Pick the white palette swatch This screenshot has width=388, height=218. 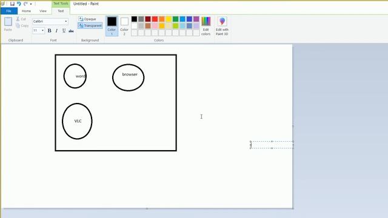(134, 25)
